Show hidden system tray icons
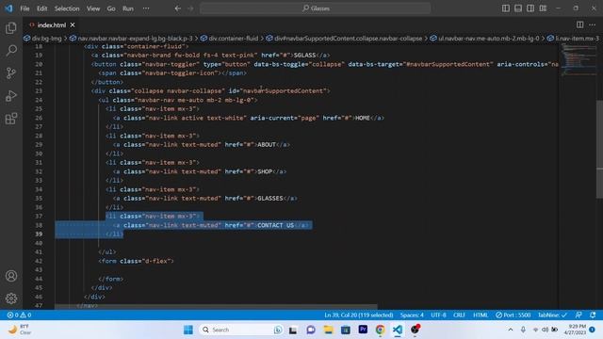This screenshot has height=339, width=603. coord(511,330)
